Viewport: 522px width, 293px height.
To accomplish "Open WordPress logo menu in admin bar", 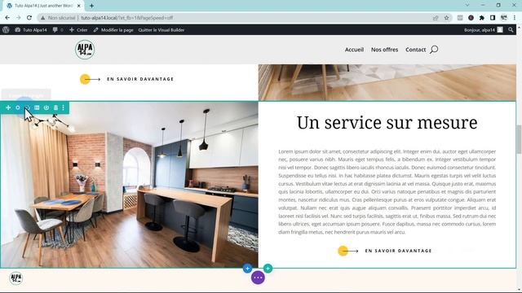I will (x=6, y=30).
